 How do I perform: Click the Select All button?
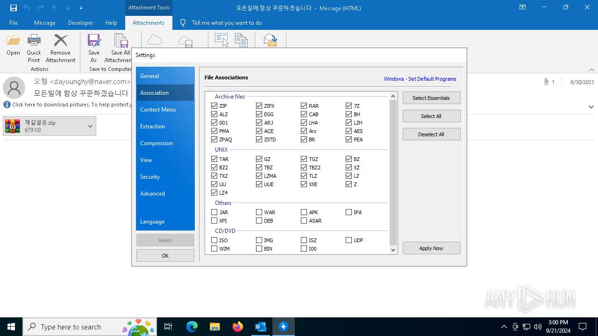click(431, 116)
